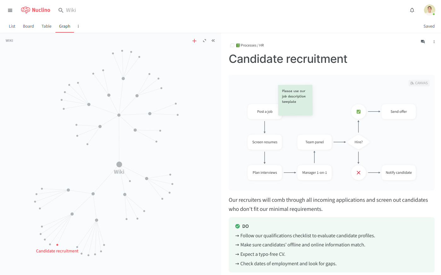Click the Nuclino brain logo
This screenshot has height=275, width=441.
(x=26, y=10)
